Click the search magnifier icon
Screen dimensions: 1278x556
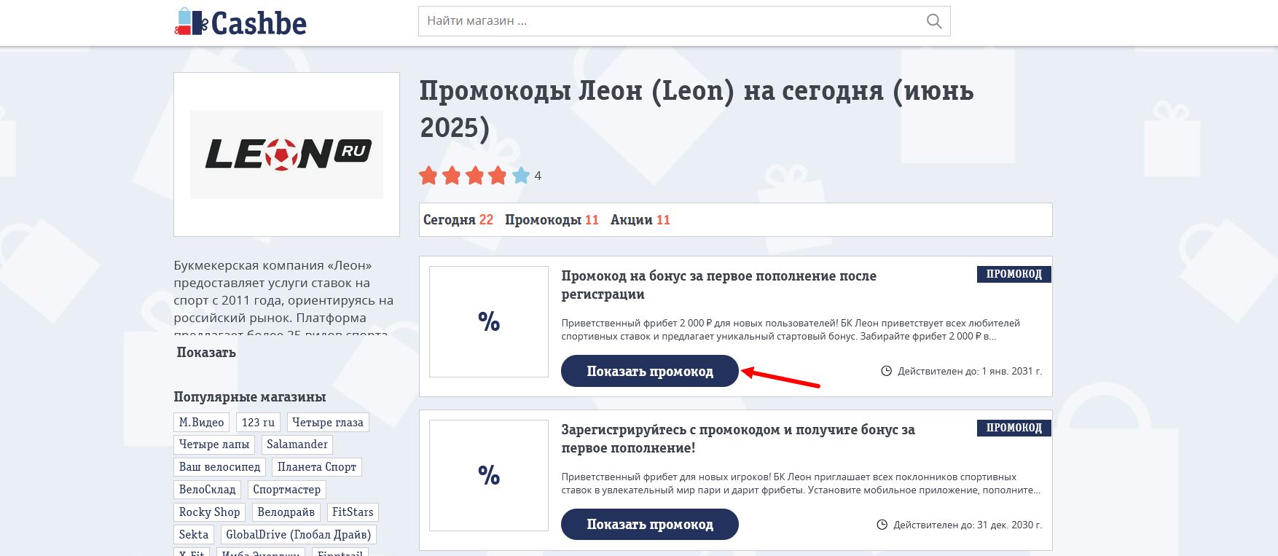coord(934,21)
